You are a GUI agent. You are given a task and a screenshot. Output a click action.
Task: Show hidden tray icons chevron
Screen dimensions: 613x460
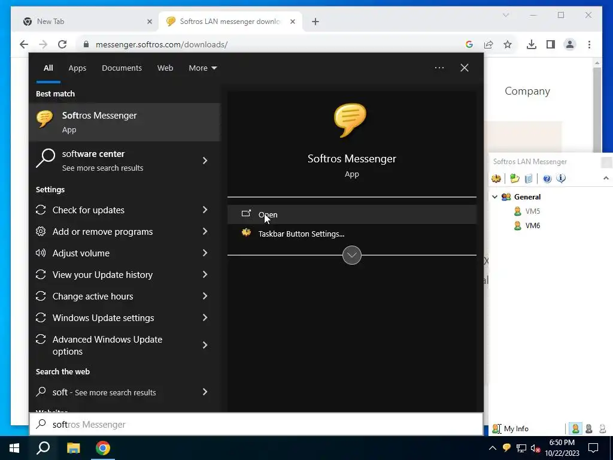point(493,448)
